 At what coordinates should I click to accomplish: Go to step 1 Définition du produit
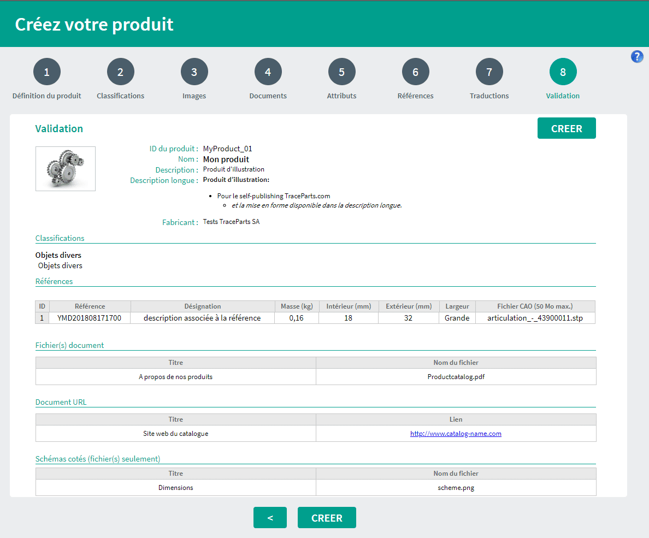click(x=47, y=72)
